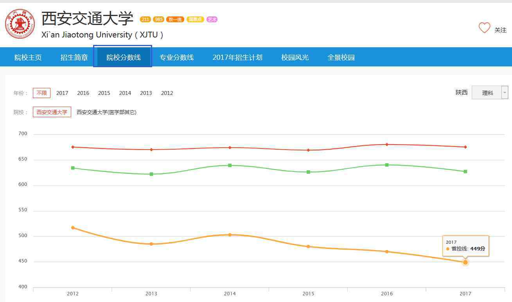Click the orange line's 2014 data point
Viewport: 512px width, 302px height.
(x=230, y=235)
